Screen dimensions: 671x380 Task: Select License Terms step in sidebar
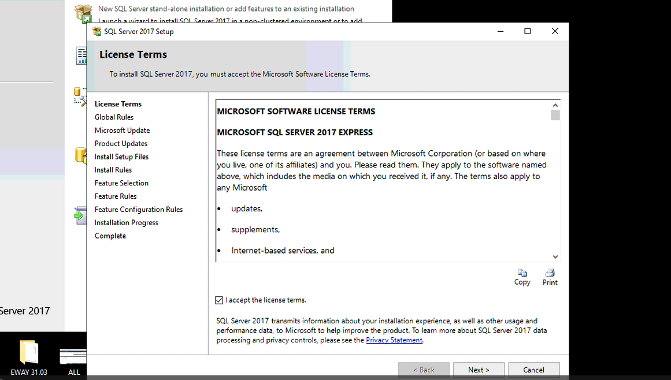[x=118, y=104]
